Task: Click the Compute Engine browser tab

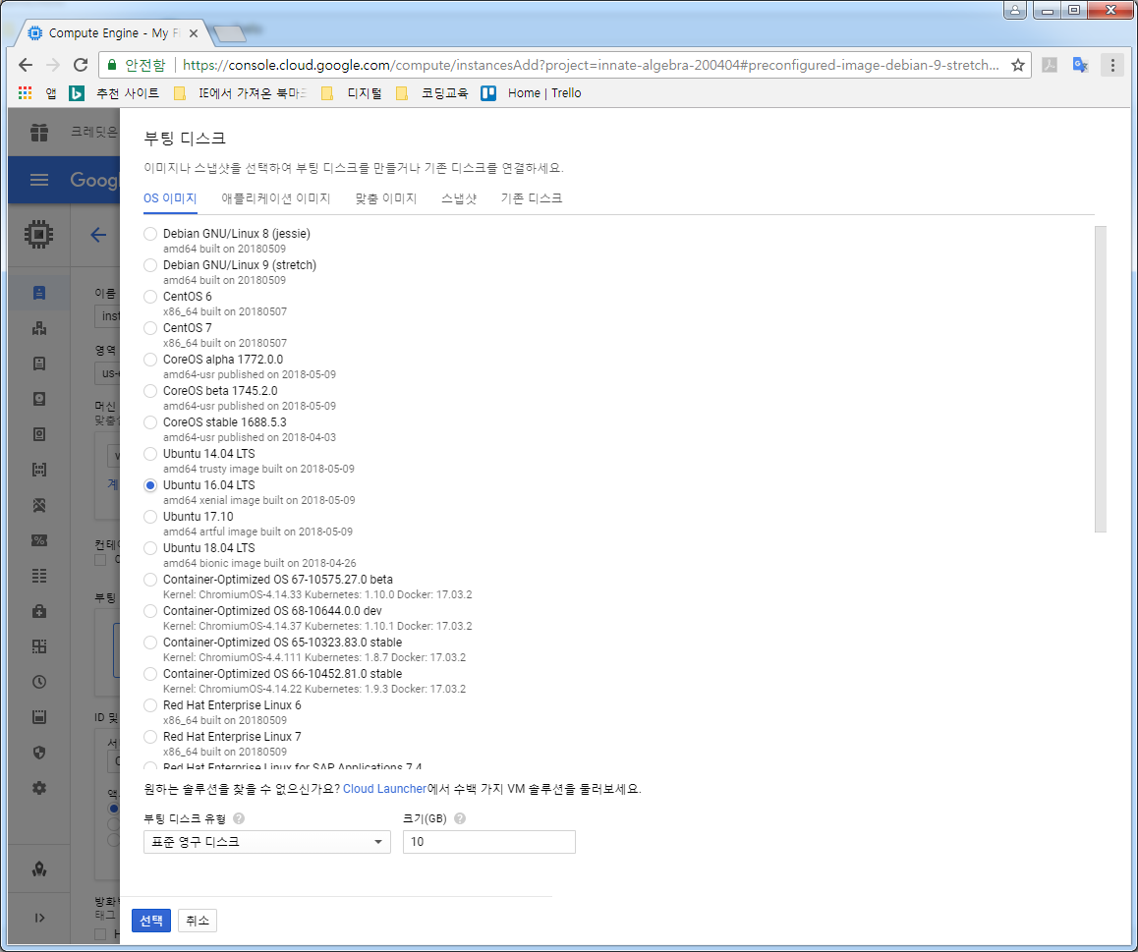Action: [114, 33]
